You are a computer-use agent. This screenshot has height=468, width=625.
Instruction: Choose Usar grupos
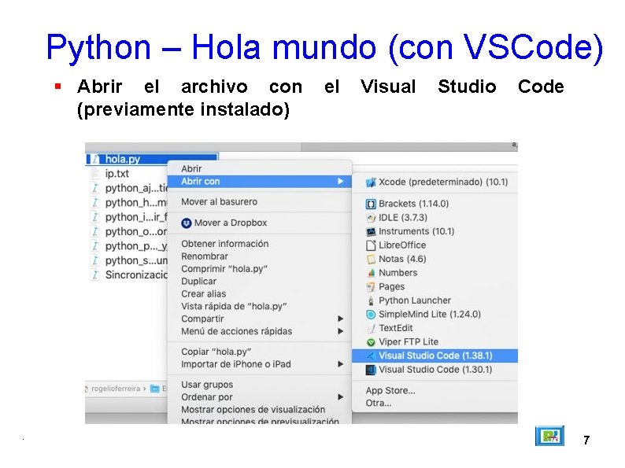260,385
